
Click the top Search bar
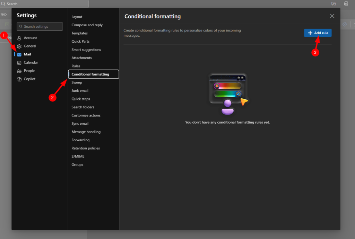44,4
